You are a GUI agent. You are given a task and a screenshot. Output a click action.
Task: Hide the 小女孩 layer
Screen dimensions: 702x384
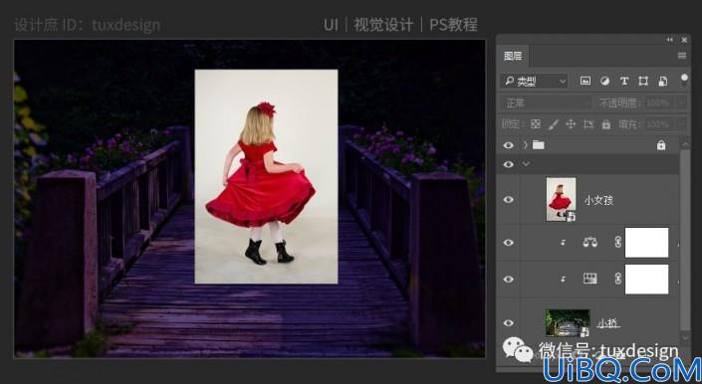click(x=508, y=199)
